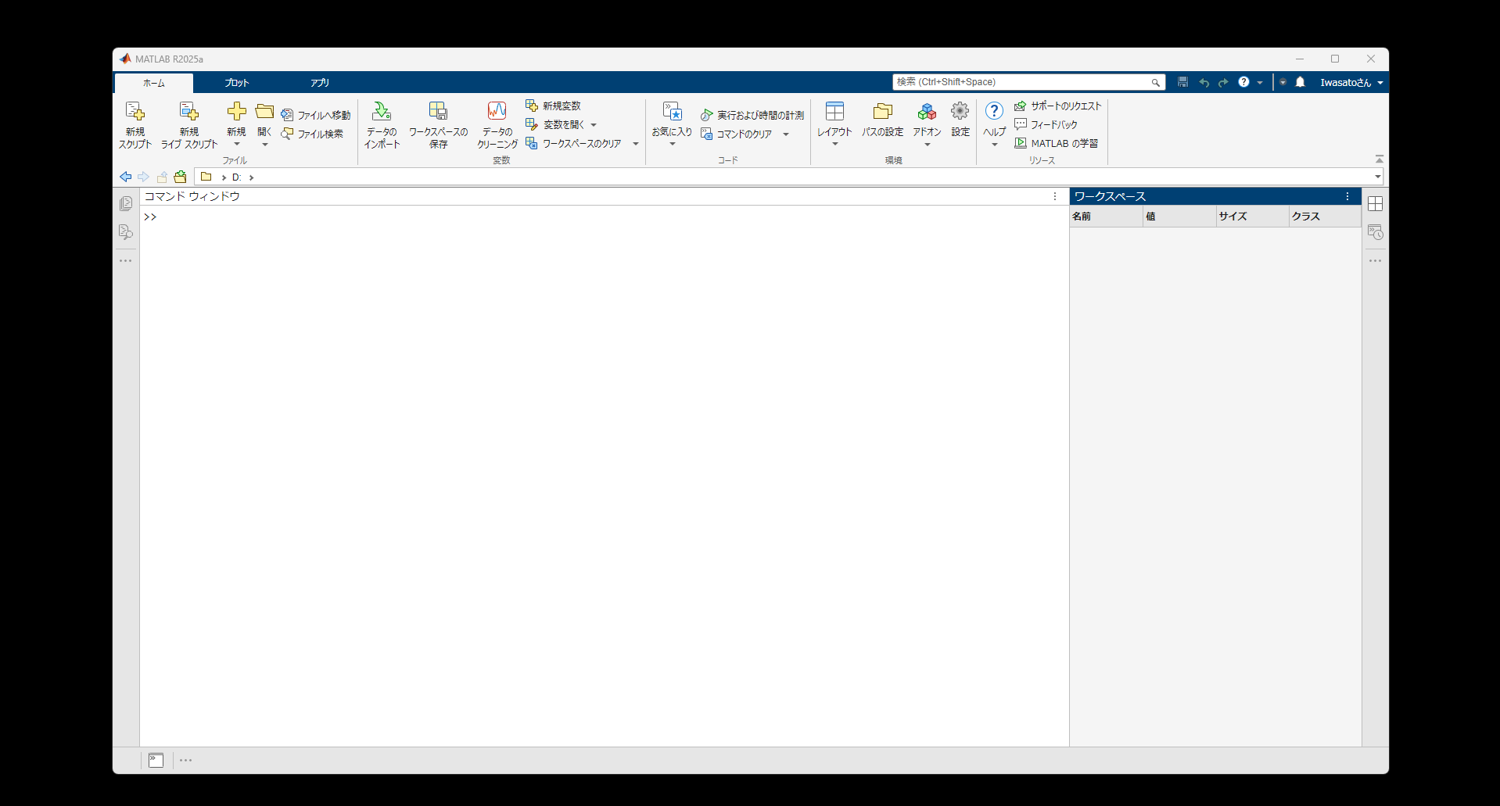Create a 新規変数 (new variable)

click(x=554, y=105)
